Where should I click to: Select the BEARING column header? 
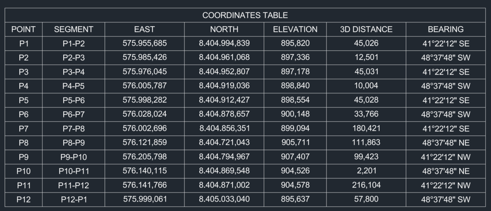click(445, 30)
